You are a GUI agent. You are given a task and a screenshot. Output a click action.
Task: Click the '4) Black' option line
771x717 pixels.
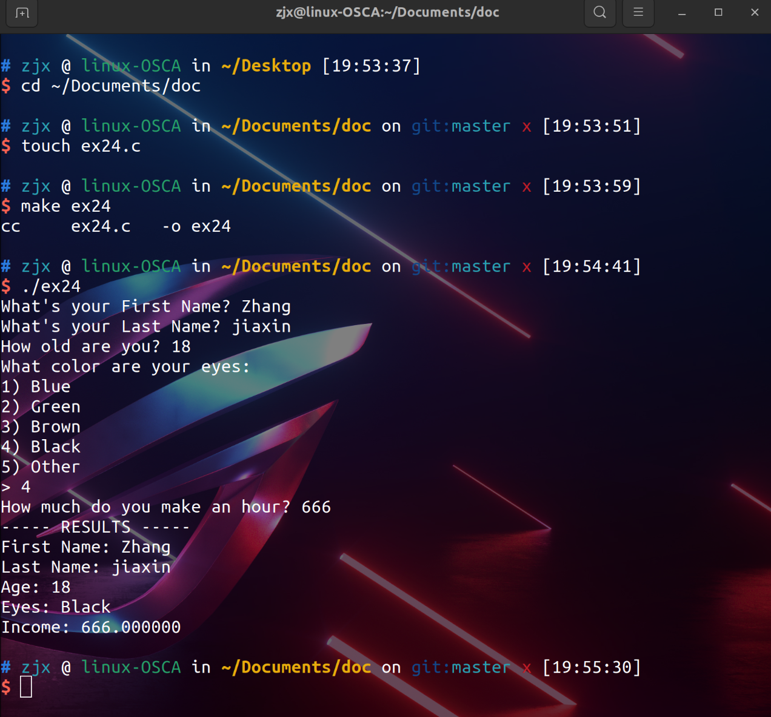click(41, 447)
